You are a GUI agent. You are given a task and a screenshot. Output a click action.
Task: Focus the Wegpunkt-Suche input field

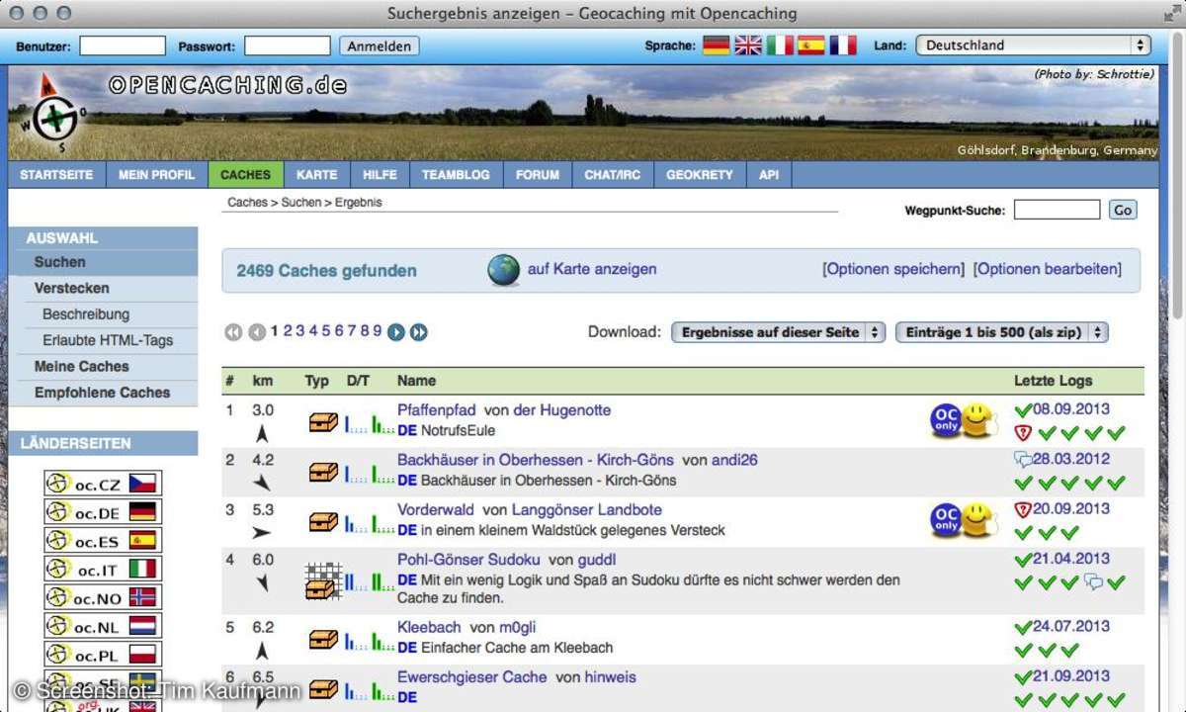1057,210
